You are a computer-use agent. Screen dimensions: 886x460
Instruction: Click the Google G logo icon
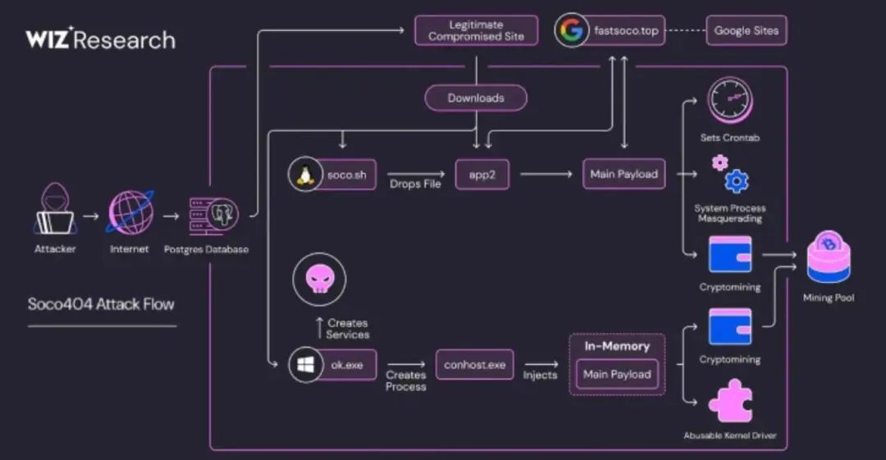tap(569, 31)
